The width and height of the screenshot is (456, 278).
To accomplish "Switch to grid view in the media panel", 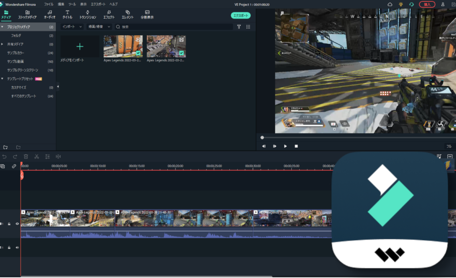I will [x=248, y=26].
